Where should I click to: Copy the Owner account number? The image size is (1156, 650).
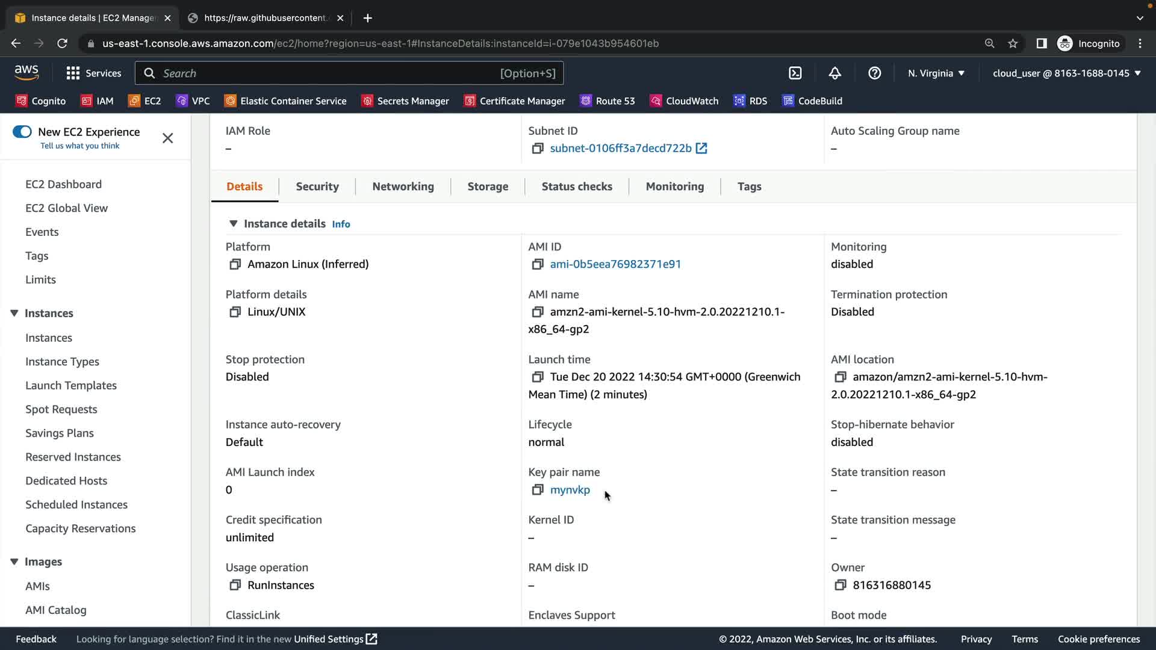[840, 585]
